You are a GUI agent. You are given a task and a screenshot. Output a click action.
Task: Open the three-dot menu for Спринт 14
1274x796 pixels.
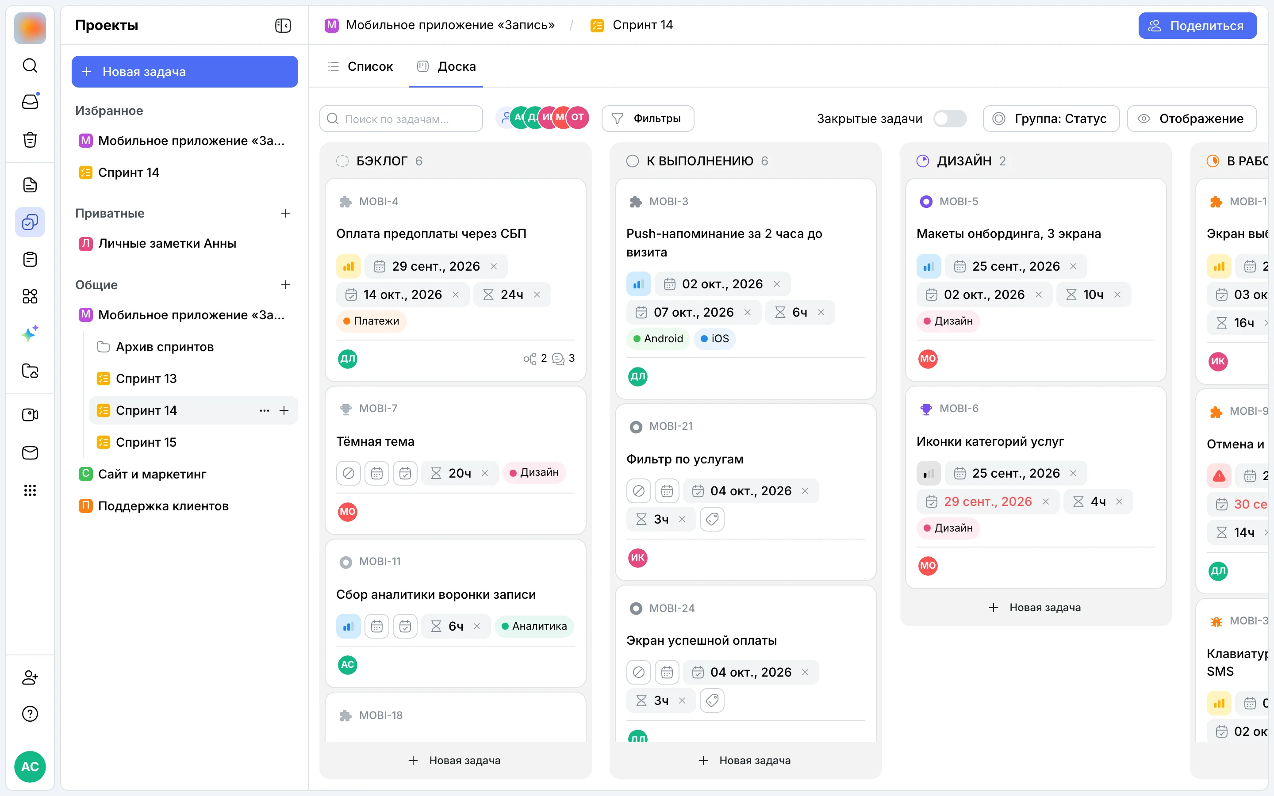pyautogui.click(x=264, y=411)
